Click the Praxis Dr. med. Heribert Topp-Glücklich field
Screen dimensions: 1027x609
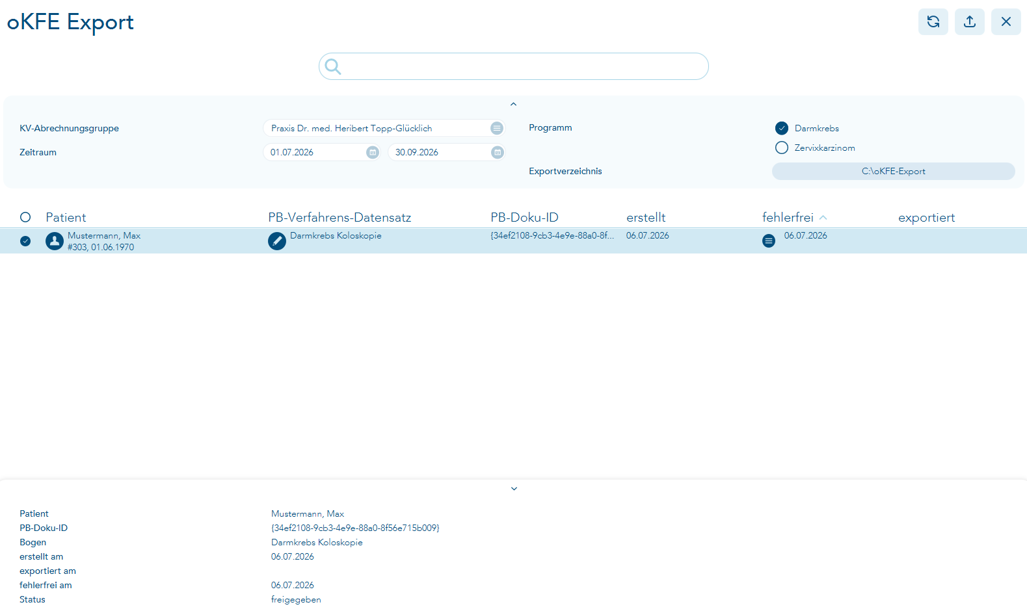point(384,128)
